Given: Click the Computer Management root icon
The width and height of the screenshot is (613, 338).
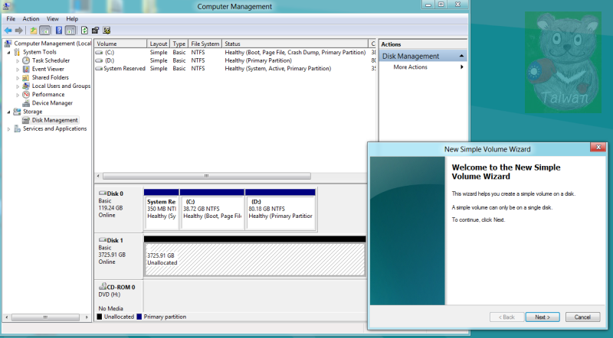Looking at the screenshot, I should tap(8, 44).
